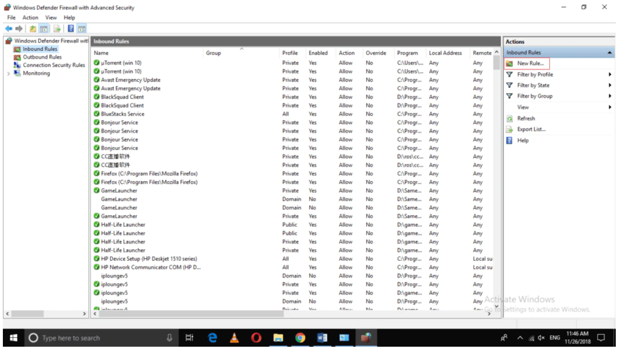Click Export List... in the Actions pane
Image resolution: width=622 pixels, height=351 pixels.
(x=531, y=130)
